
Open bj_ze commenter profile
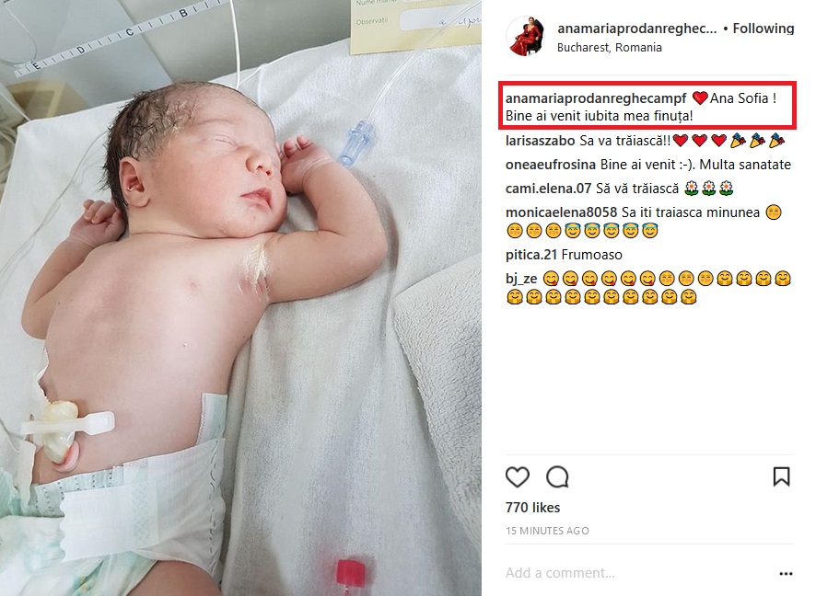pos(521,279)
